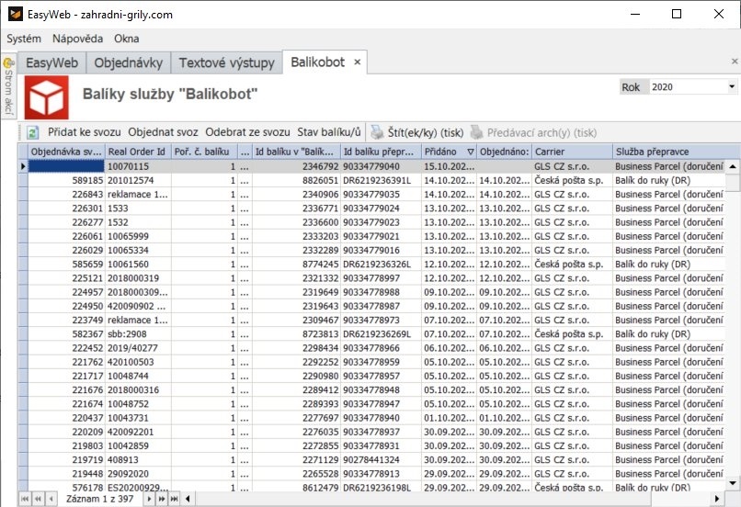The width and height of the screenshot is (741, 507).
Task: Click the Carrier column header
Action: pos(572,152)
